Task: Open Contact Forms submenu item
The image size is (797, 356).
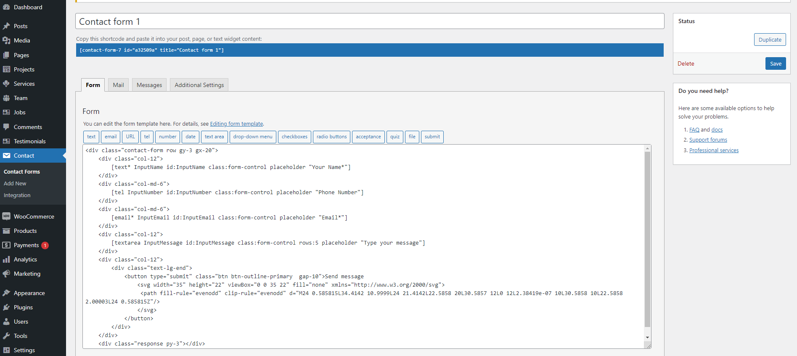Action: click(22, 171)
